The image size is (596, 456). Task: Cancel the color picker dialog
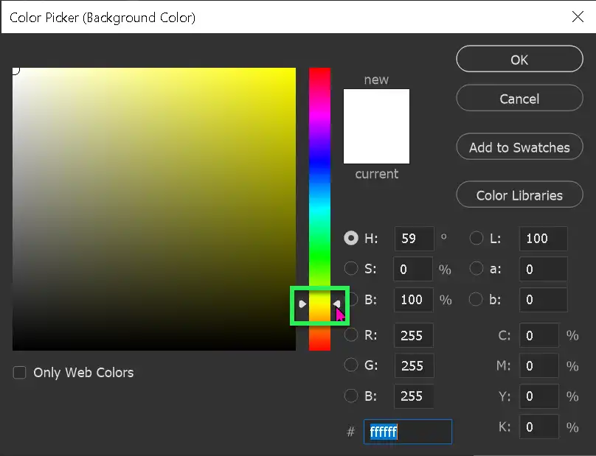(x=519, y=98)
